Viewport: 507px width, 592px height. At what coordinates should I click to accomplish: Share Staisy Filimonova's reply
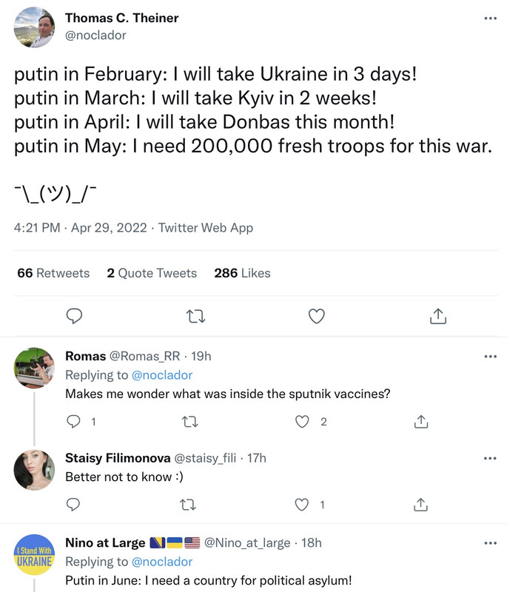420,505
